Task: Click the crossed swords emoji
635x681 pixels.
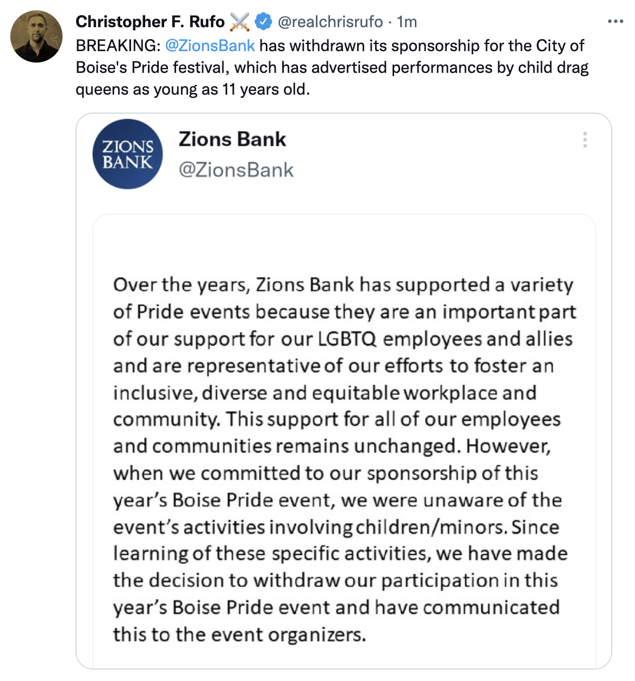Action: 240,22
